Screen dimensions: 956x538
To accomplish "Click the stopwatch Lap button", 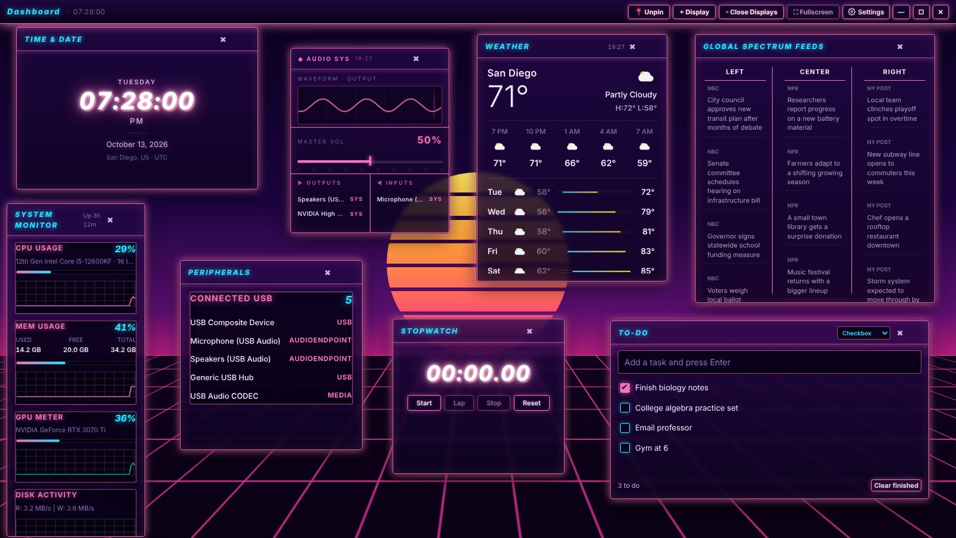I will click(459, 403).
